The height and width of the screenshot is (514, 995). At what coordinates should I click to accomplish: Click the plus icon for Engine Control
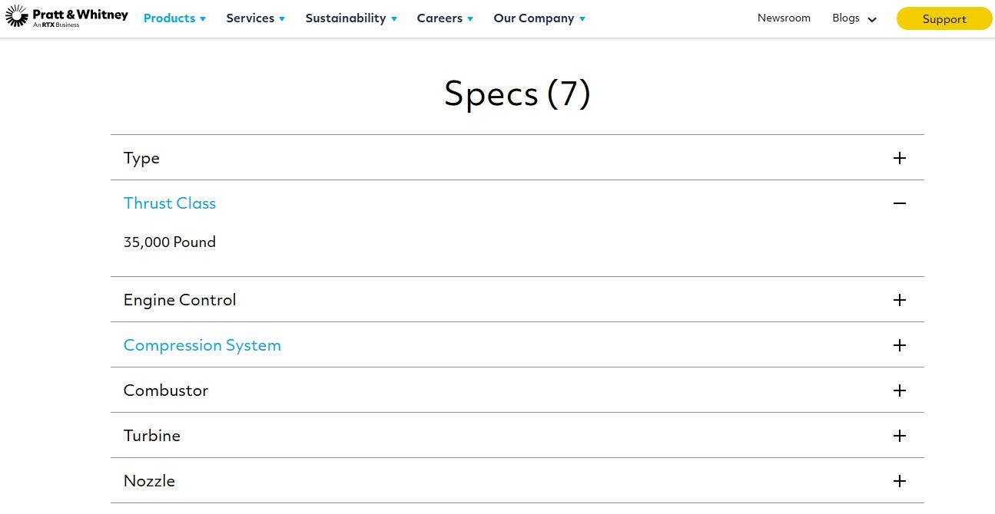coord(900,300)
